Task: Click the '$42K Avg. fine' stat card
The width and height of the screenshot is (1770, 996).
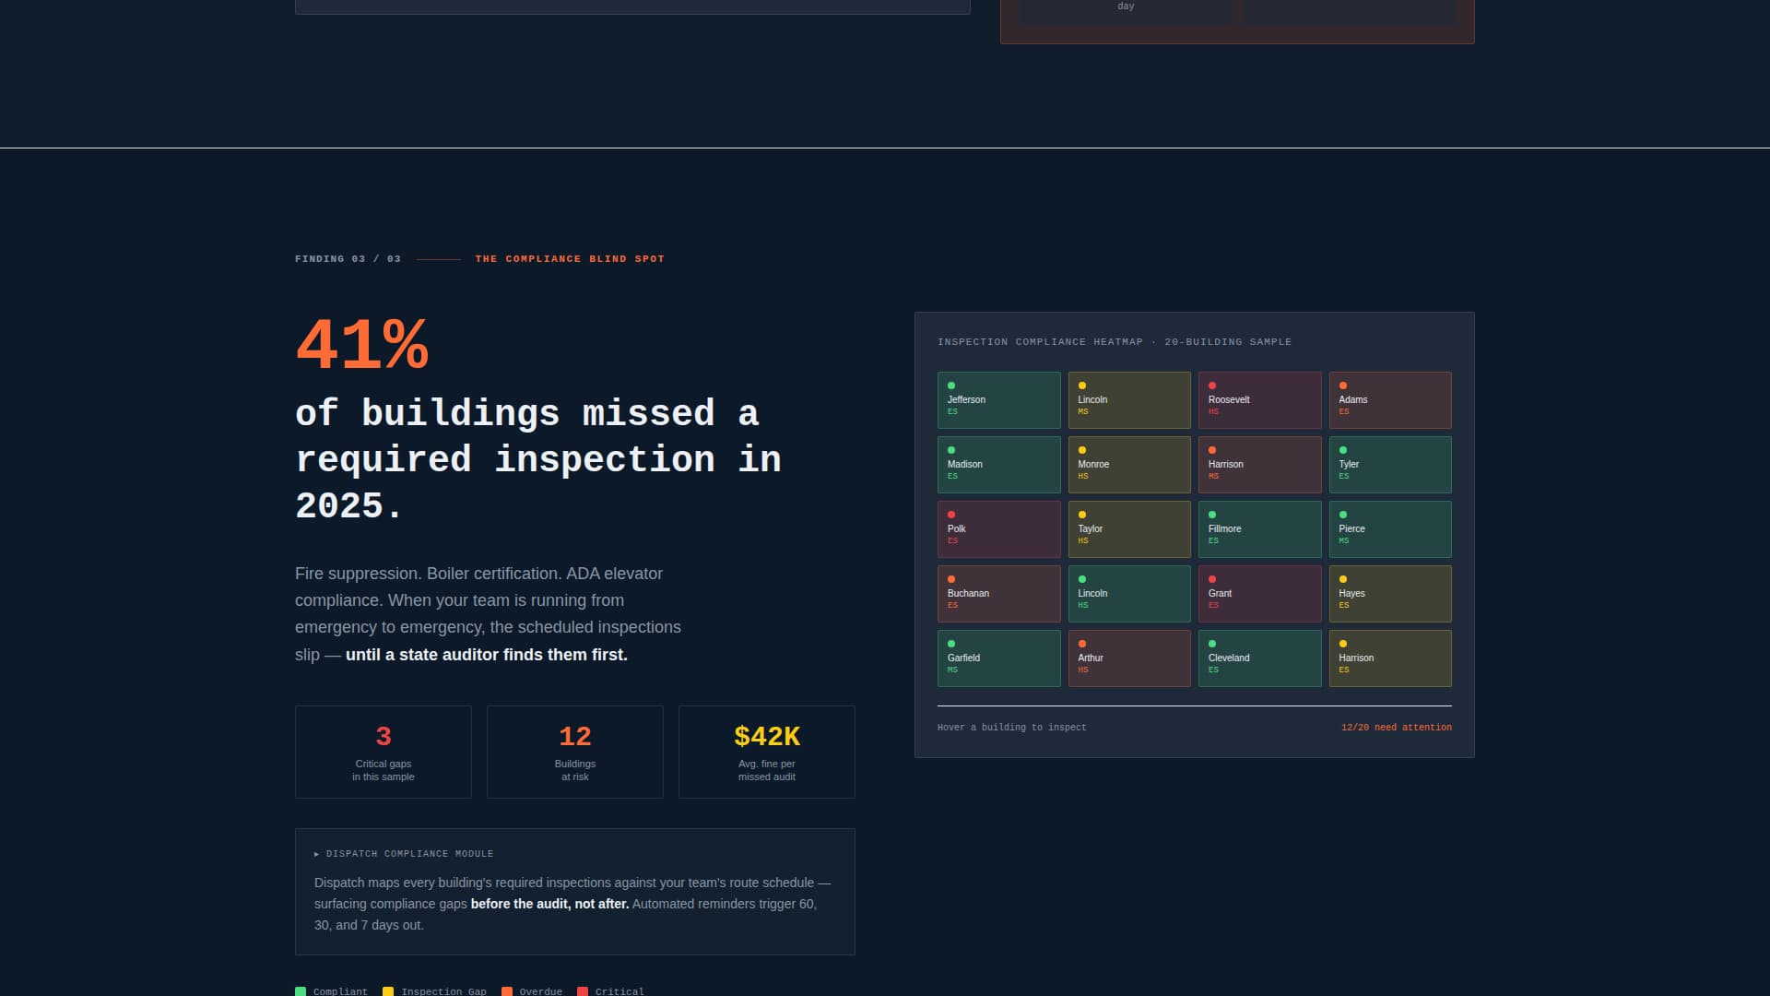Action: pyautogui.click(x=767, y=752)
